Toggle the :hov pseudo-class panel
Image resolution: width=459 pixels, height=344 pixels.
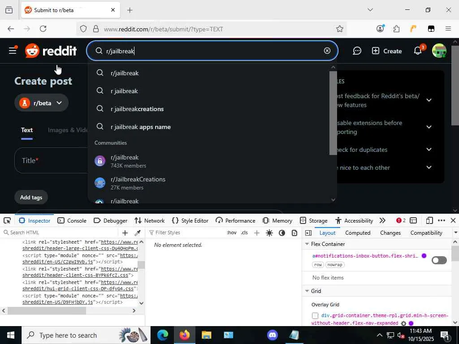click(x=232, y=232)
